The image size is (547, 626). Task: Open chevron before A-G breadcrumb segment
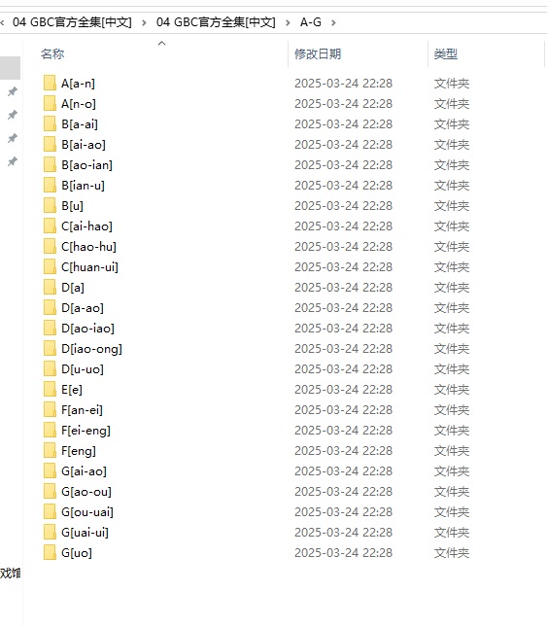click(288, 22)
